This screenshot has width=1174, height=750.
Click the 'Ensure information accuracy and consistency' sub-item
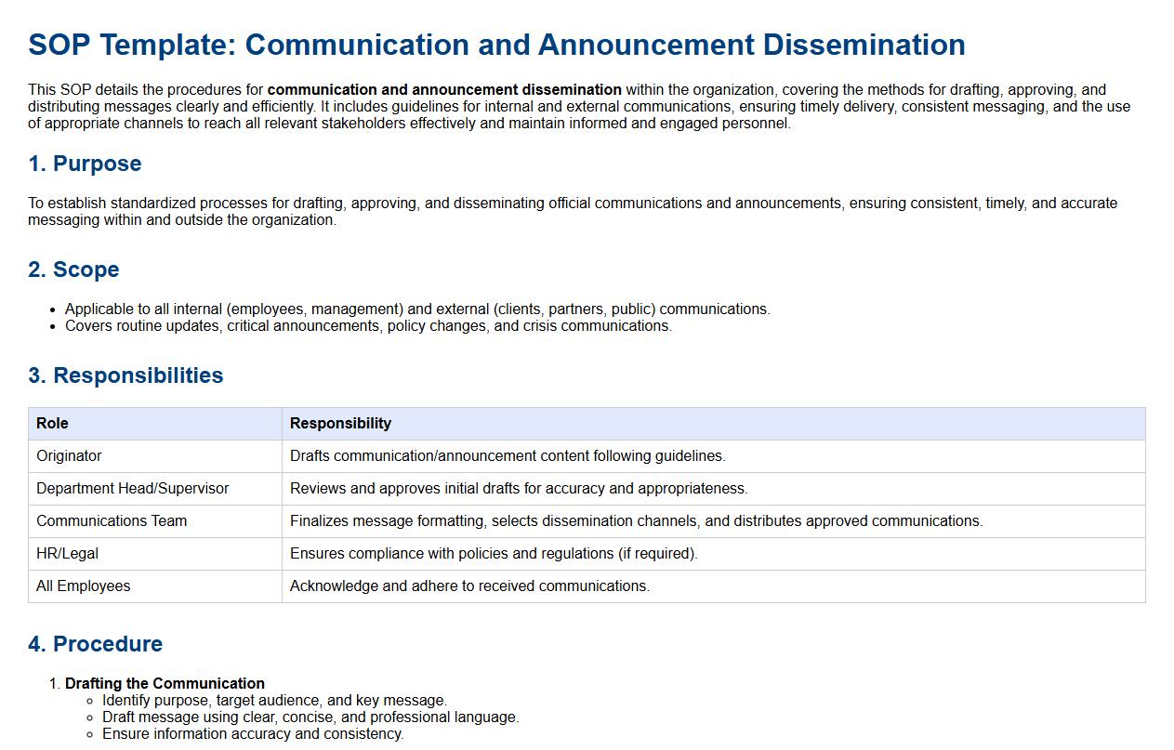[253, 734]
